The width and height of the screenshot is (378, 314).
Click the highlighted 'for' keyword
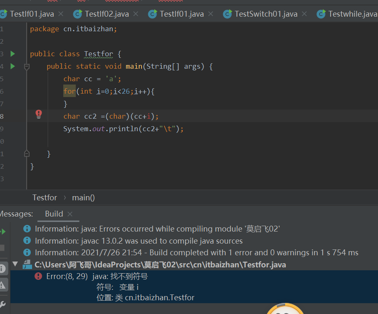pos(70,91)
